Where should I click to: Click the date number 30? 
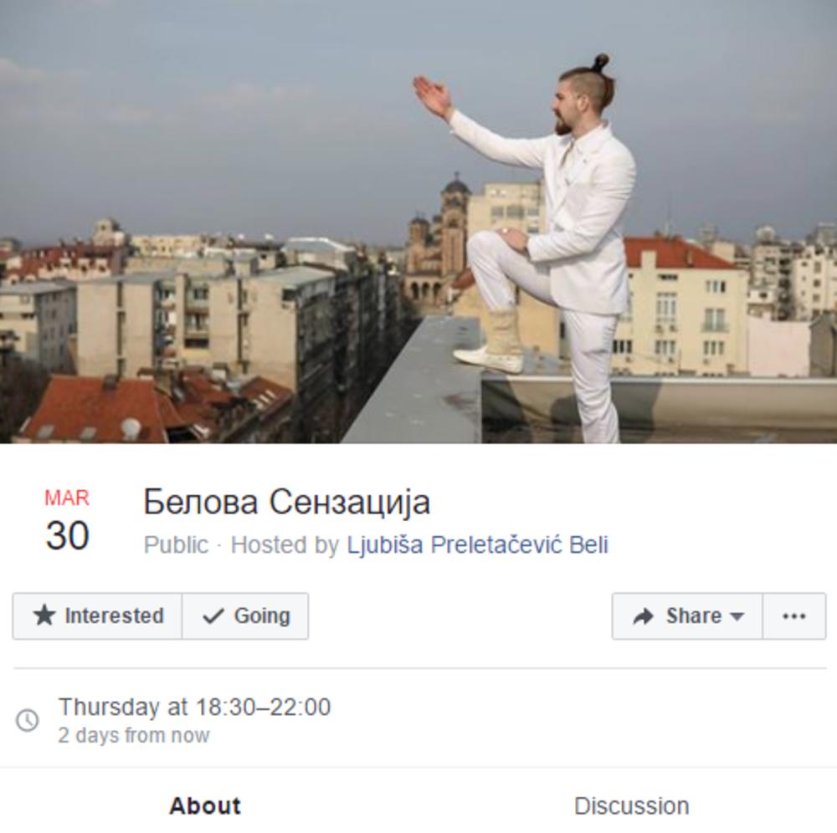[x=67, y=535]
